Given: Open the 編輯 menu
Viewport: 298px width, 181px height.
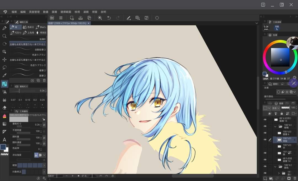Looking at the screenshot, I should [x=23, y=12].
